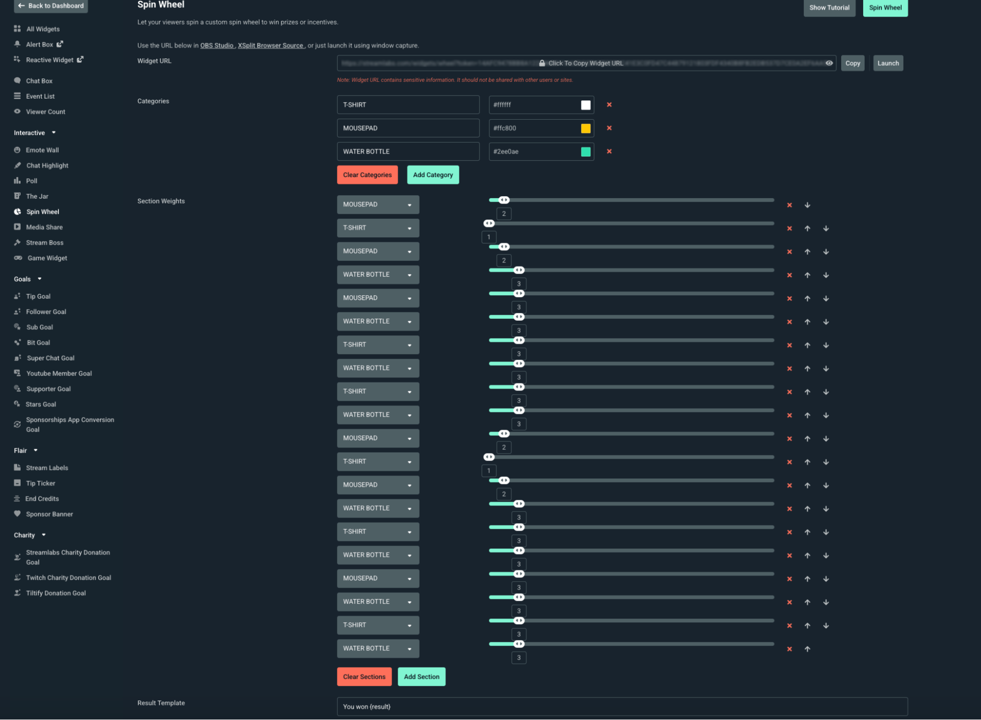Collapse the Goals section chevron
This screenshot has height=720, width=981.
pos(38,279)
